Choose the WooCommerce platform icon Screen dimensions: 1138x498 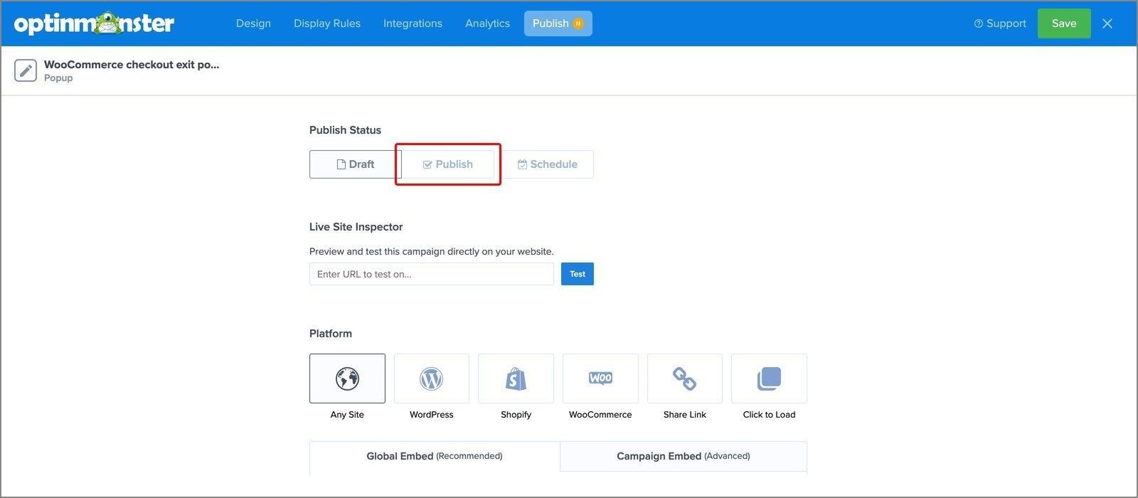[x=600, y=378]
